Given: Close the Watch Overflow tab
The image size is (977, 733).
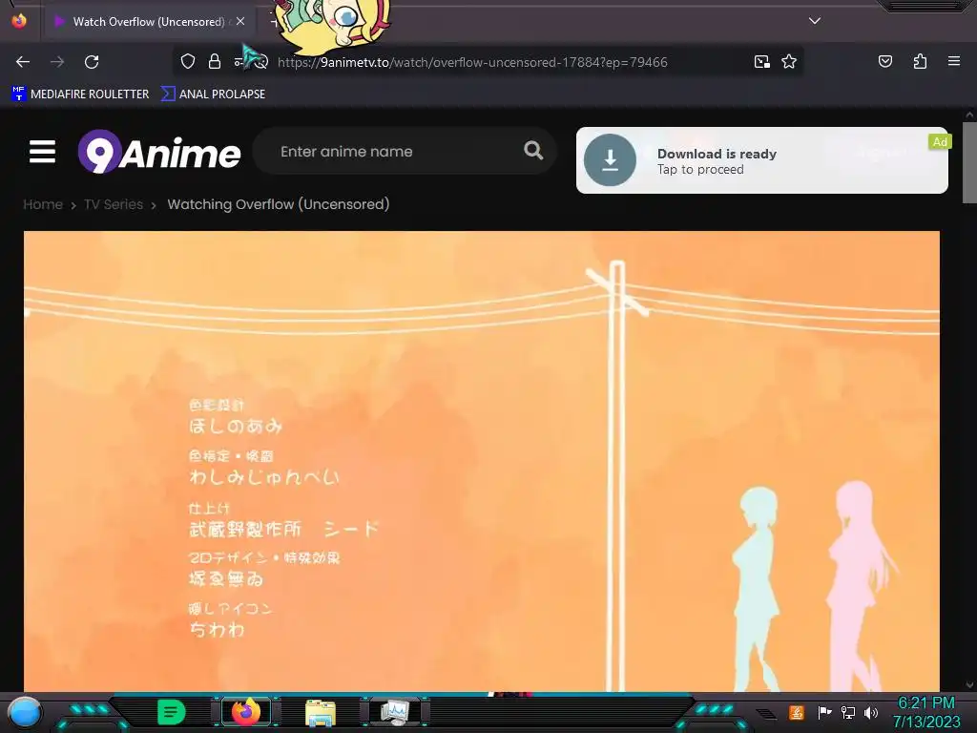Looking at the screenshot, I should (240, 21).
